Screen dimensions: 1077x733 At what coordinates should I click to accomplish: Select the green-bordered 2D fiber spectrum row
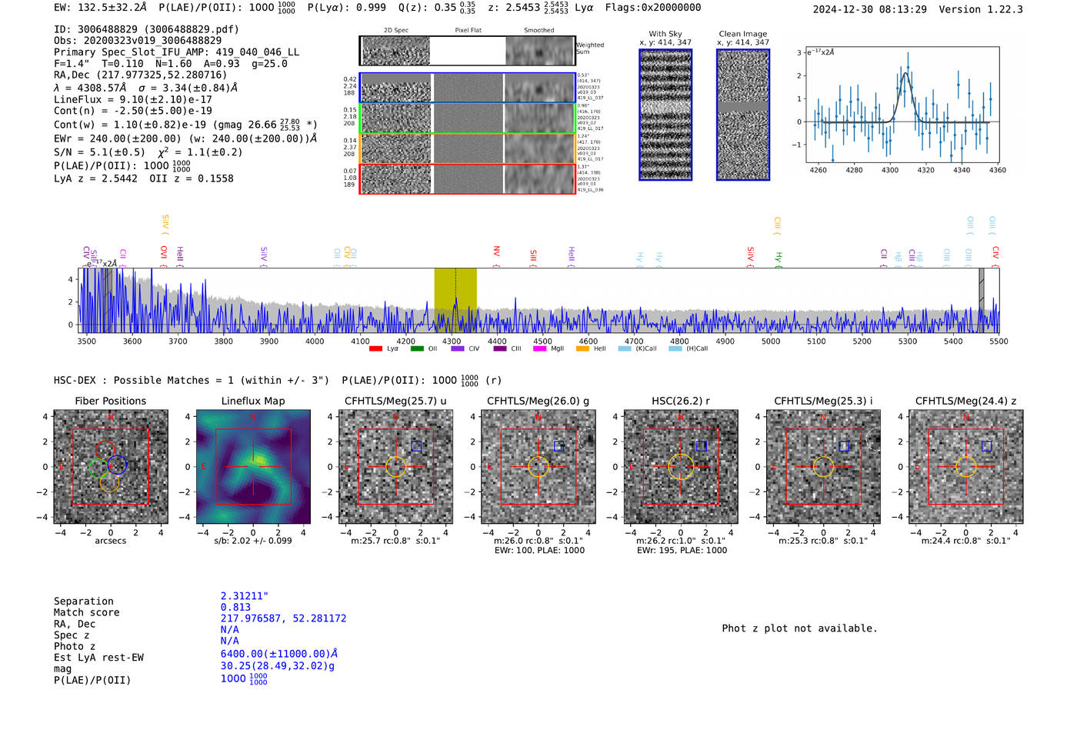pyautogui.click(x=467, y=118)
